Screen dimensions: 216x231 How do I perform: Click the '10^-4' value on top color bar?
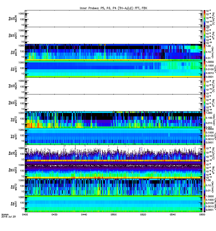(x=208, y=11)
